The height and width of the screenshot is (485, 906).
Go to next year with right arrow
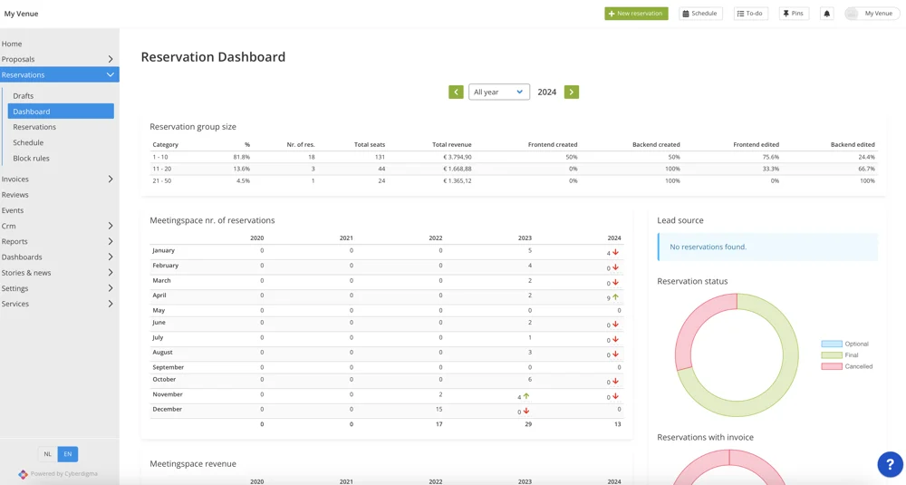(x=572, y=92)
